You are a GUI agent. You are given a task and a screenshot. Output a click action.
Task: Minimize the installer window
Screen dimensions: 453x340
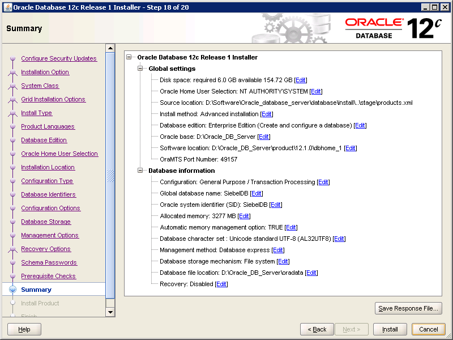point(425,7)
